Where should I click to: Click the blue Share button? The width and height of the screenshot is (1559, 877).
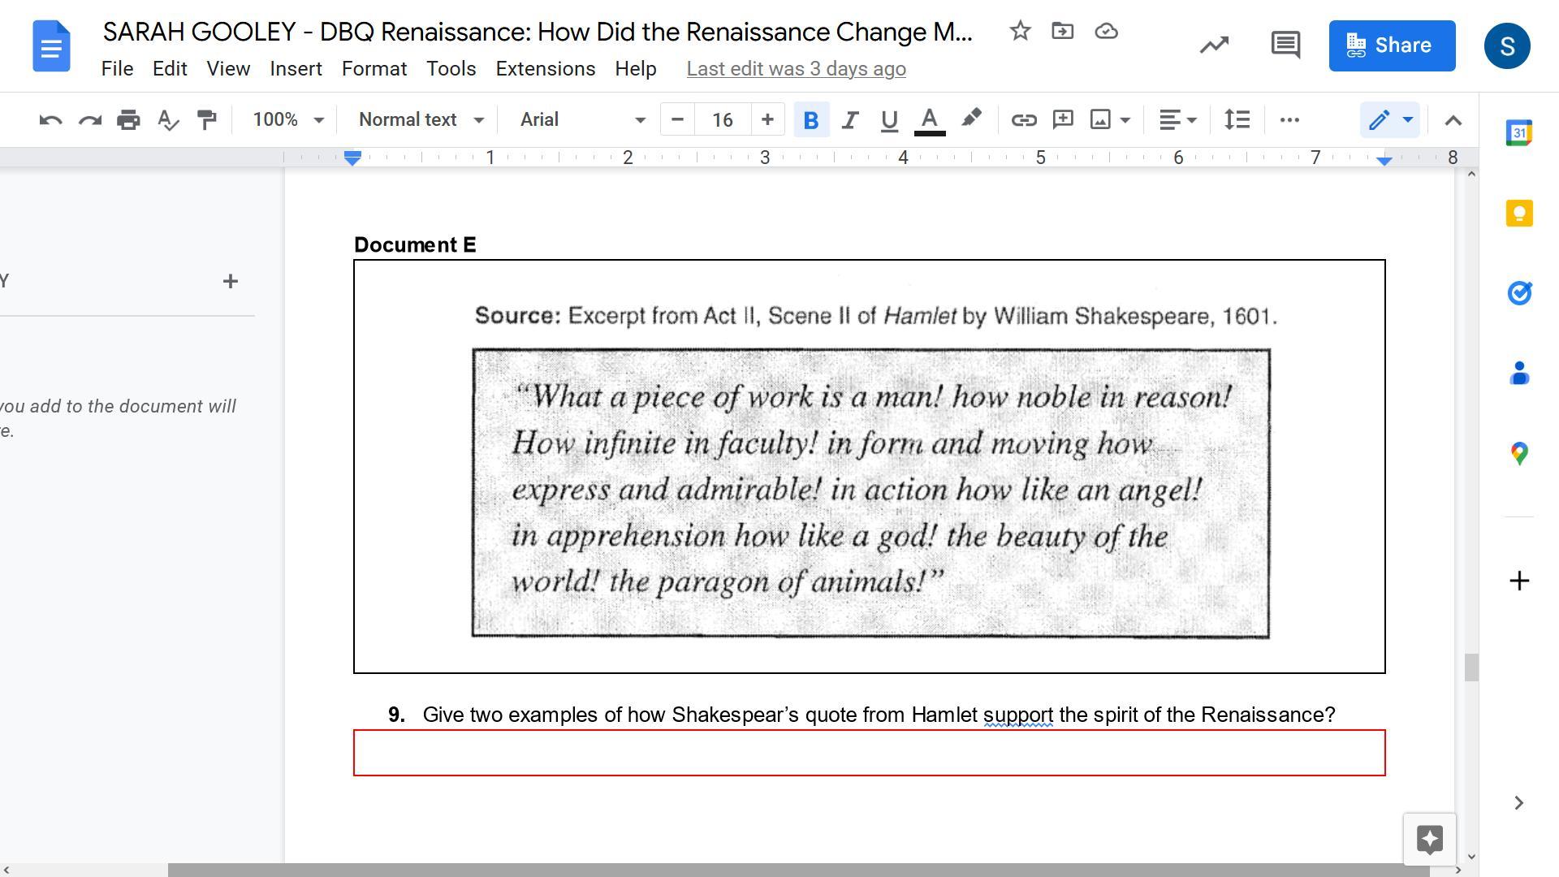[1392, 45]
